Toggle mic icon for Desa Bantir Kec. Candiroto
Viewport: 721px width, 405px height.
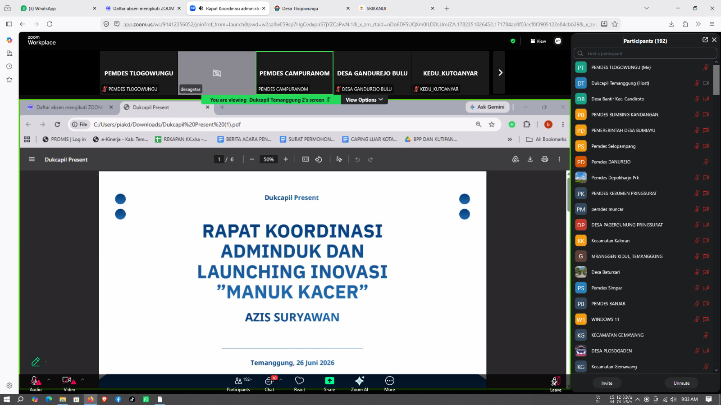[697, 99]
